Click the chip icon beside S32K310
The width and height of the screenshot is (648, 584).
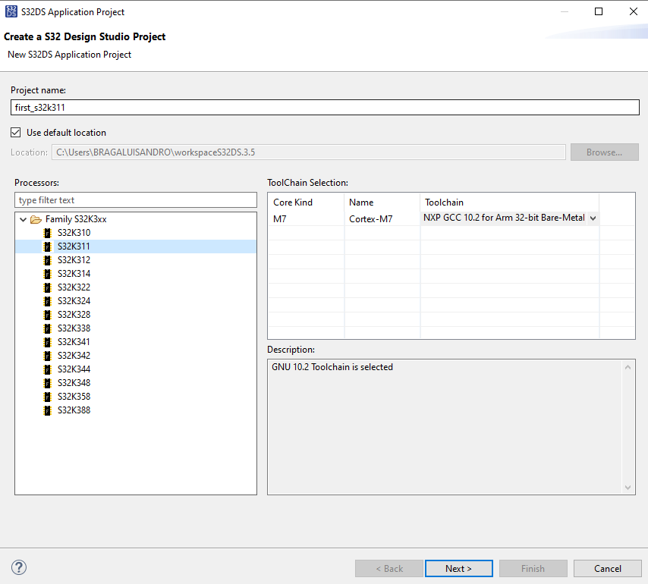(x=47, y=232)
